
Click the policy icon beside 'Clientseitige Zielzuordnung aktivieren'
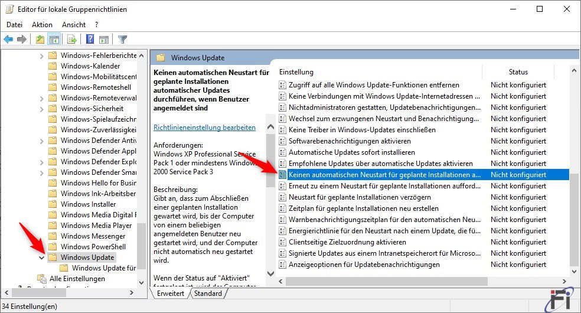282,242
